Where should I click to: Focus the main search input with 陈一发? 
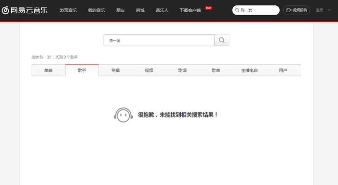(x=159, y=40)
